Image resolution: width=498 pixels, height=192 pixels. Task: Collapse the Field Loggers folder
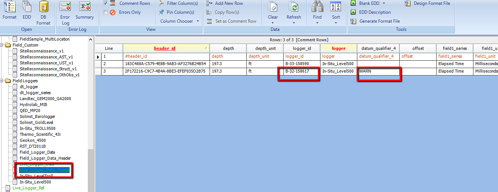pyautogui.click(x=2, y=81)
